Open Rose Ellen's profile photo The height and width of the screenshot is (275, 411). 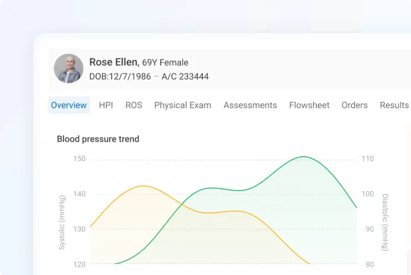click(69, 68)
